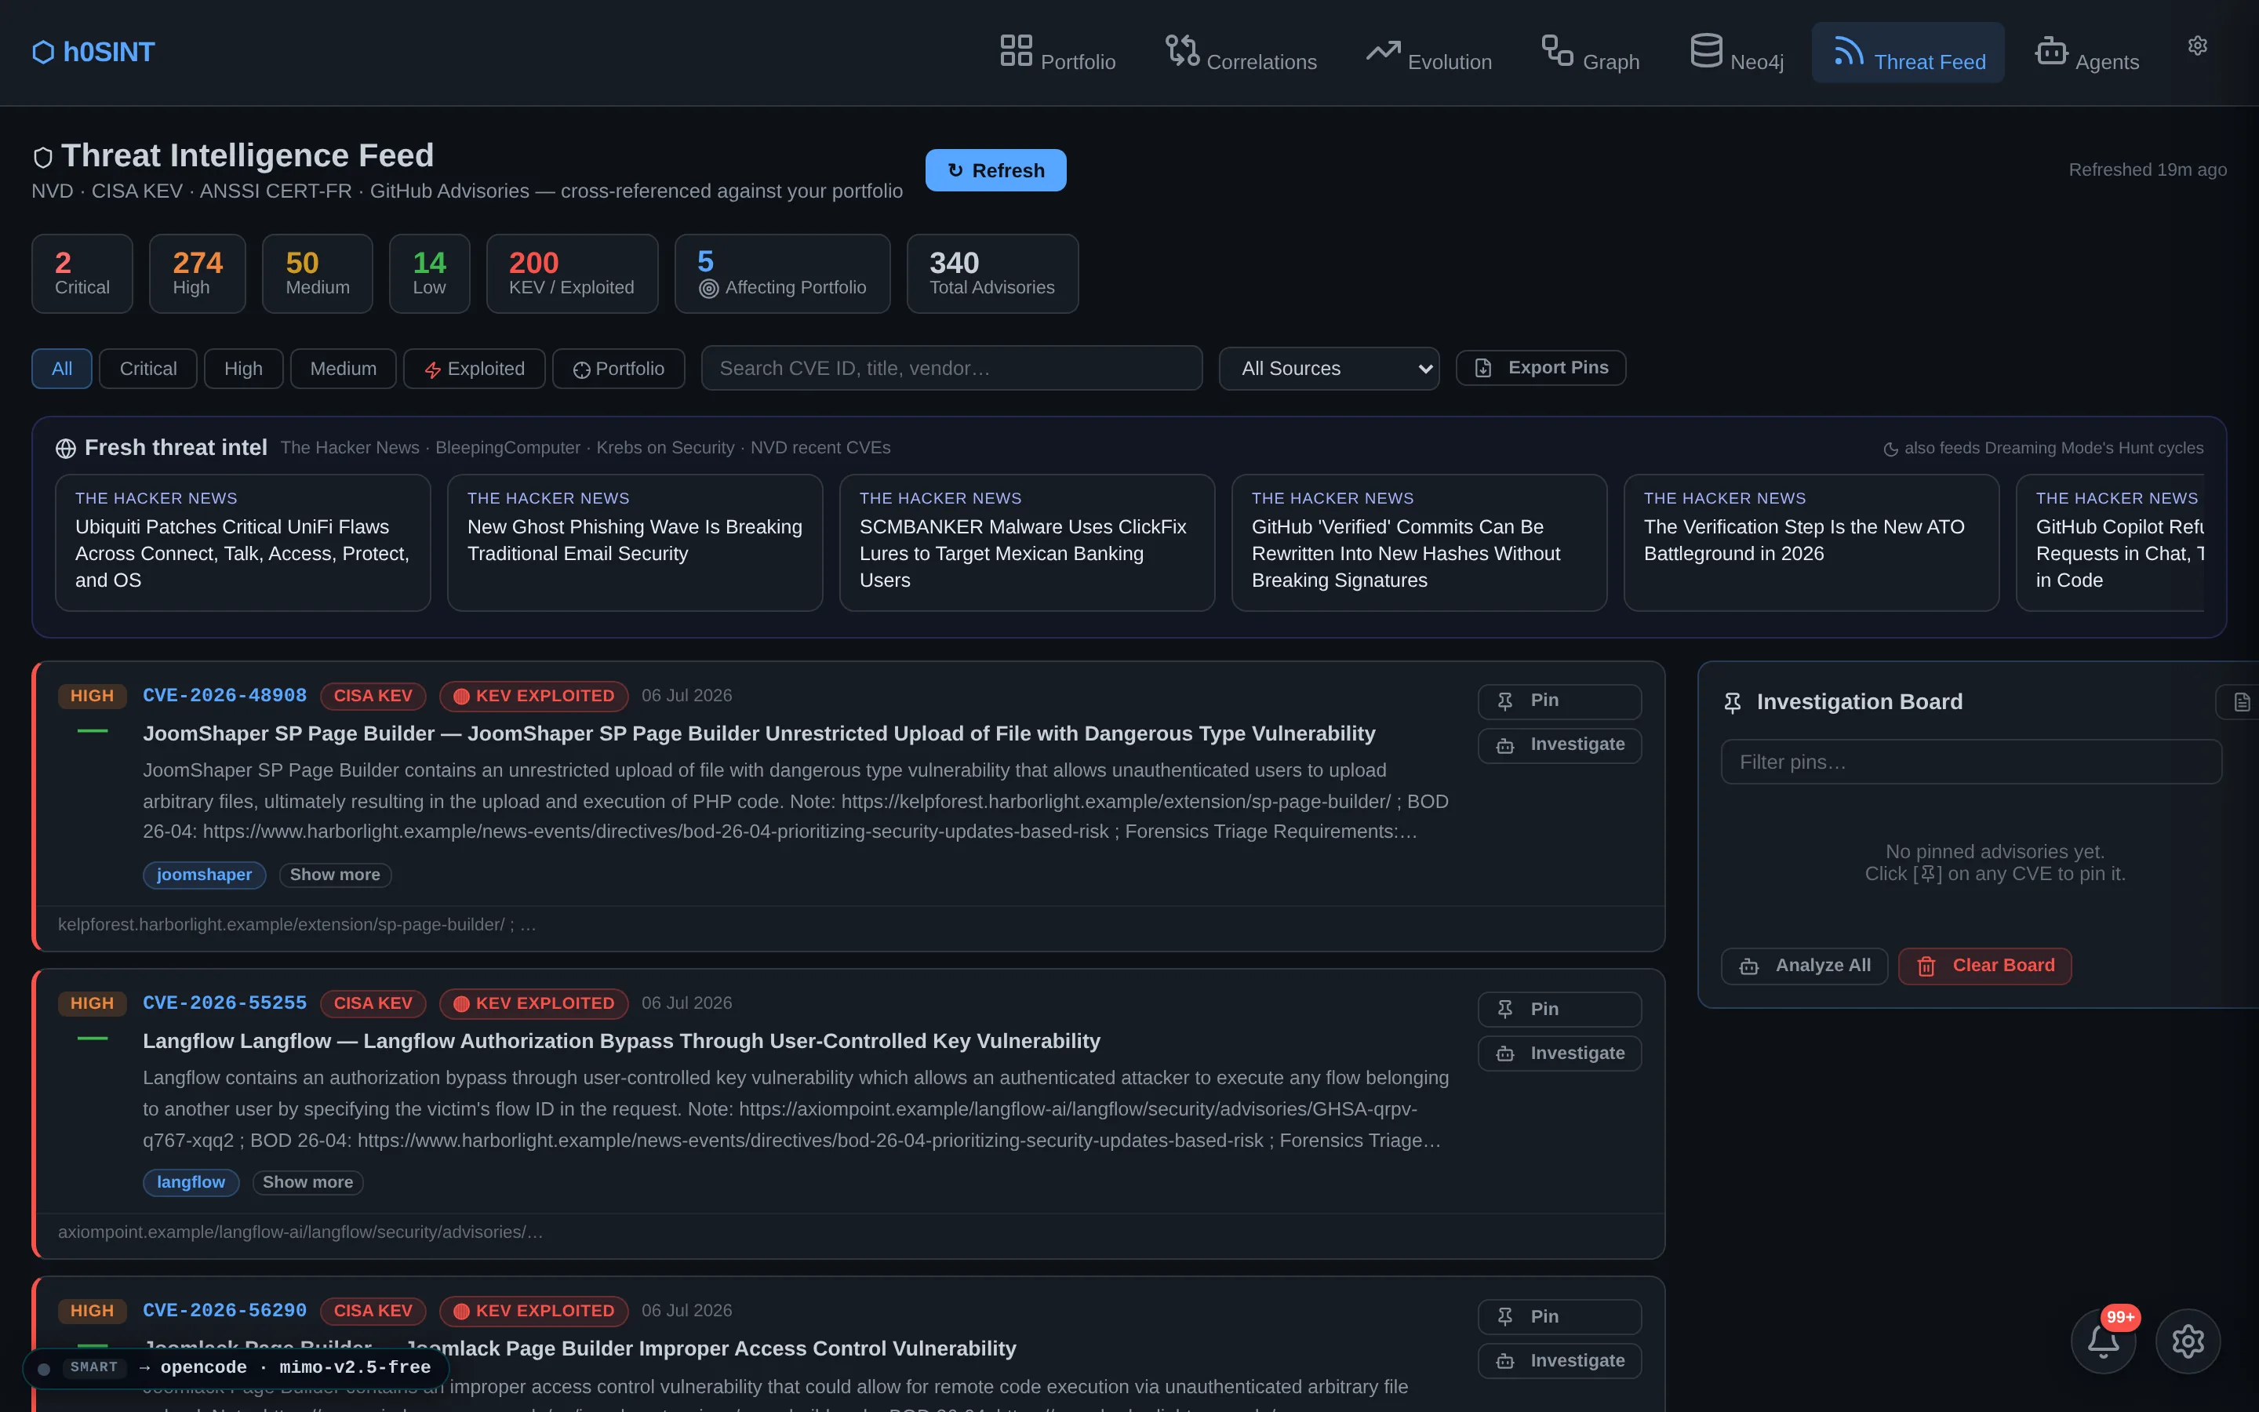Click the KEV EXPLOITED badge on CVE-2026-55255

[x=534, y=1003]
